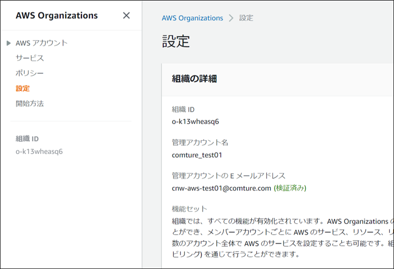Click the management account name comture_test01
394x269 pixels.
[197, 155]
